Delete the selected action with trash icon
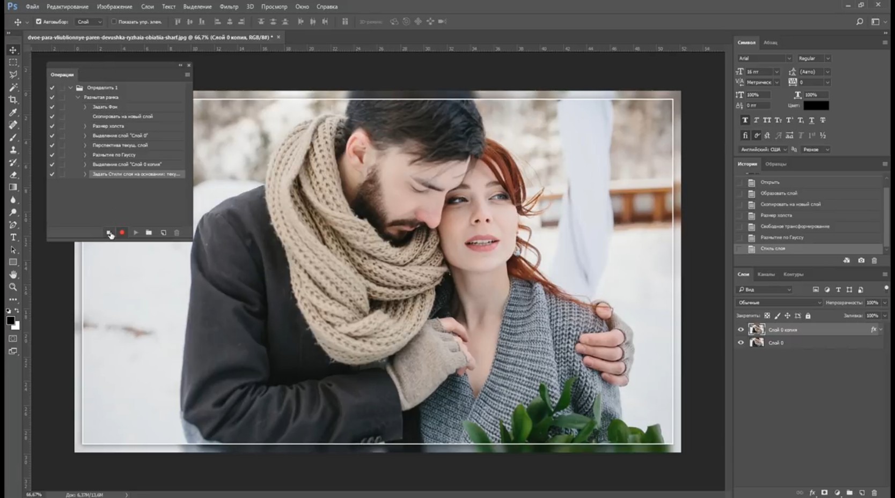Image resolution: width=895 pixels, height=498 pixels. click(x=177, y=233)
